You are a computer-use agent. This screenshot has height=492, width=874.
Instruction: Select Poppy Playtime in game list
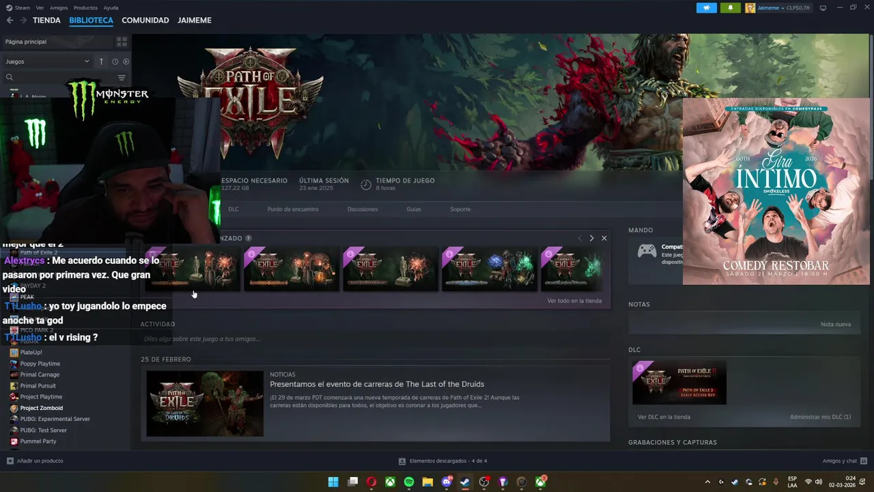point(40,364)
